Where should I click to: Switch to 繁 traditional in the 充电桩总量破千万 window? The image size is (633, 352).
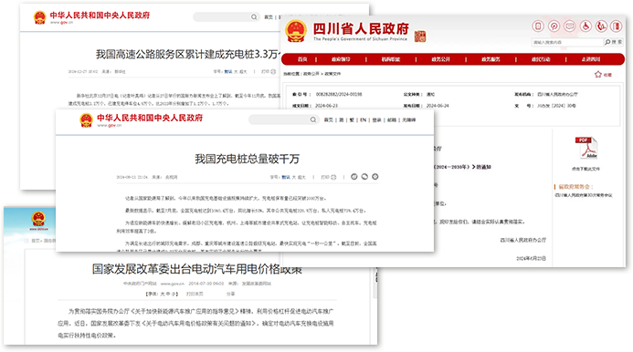(352, 120)
